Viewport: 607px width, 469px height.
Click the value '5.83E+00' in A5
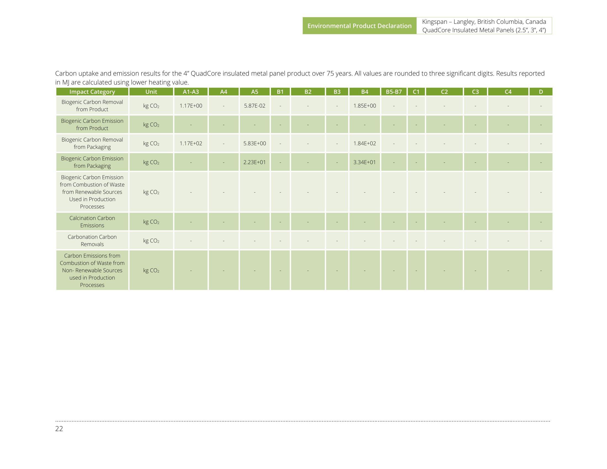[255, 143]
